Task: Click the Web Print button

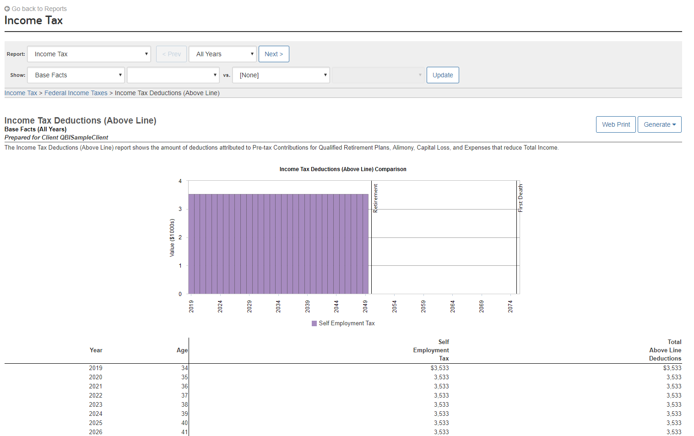Action: click(x=616, y=124)
